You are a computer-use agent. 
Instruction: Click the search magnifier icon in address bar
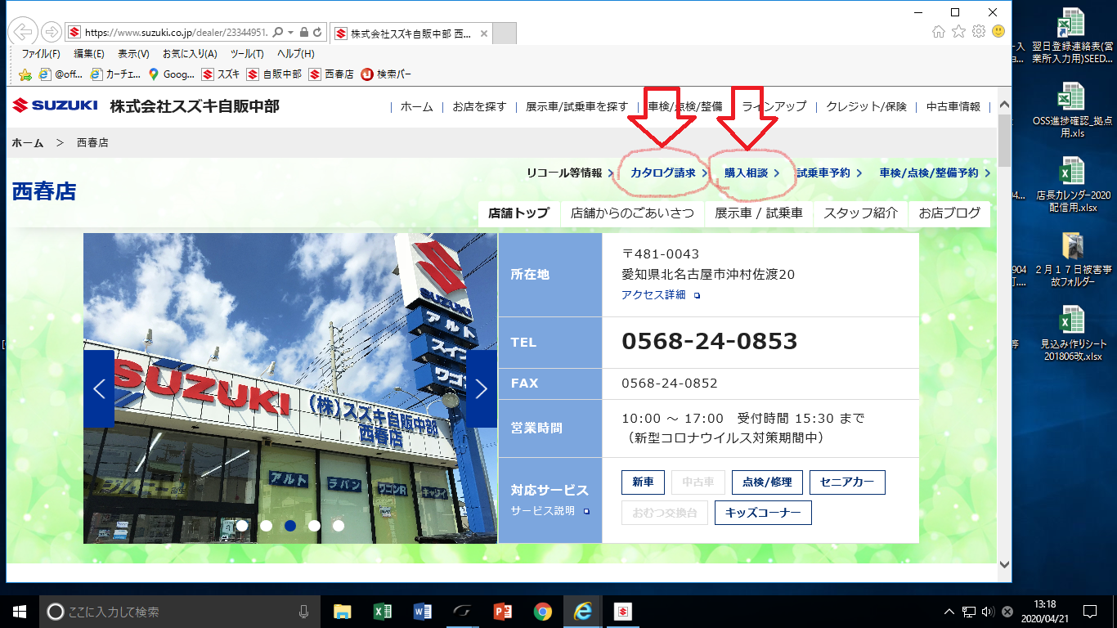279,33
